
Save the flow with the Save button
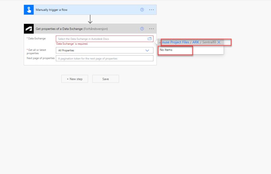(x=106, y=79)
